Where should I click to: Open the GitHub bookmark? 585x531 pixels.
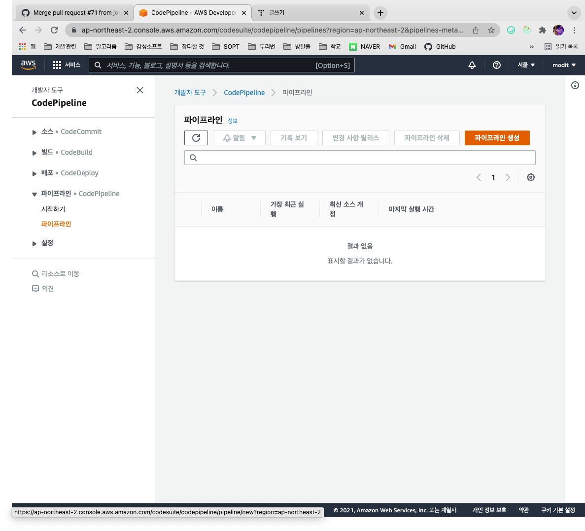tap(440, 47)
